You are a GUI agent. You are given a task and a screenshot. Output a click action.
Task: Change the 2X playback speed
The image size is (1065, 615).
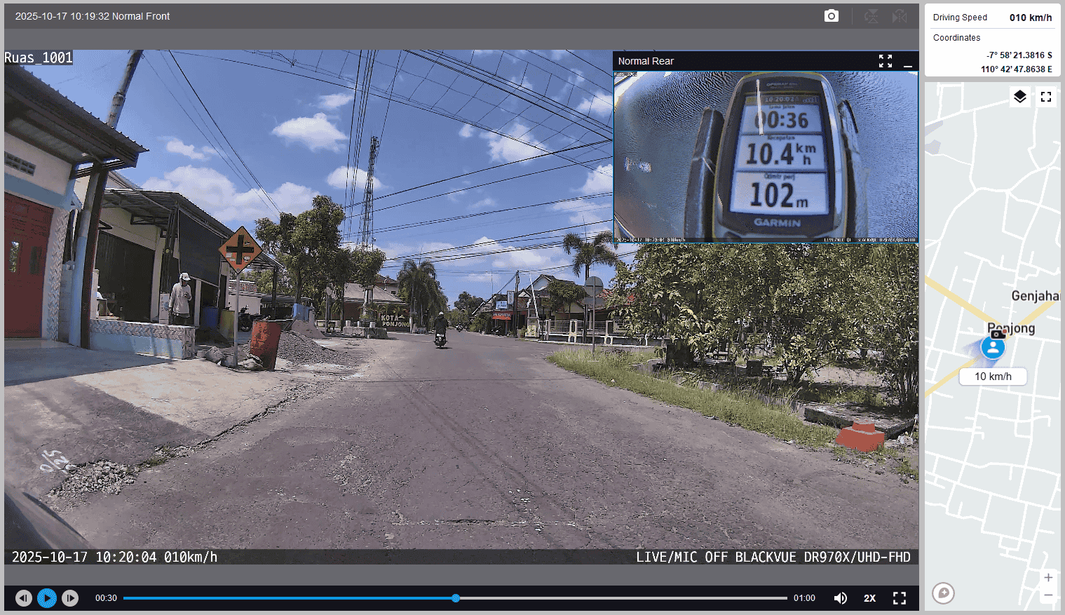tap(869, 598)
